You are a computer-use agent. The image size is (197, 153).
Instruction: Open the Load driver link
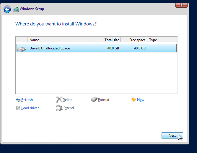tap(30, 108)
